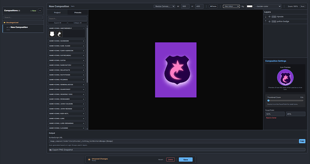
Task: Click the Compositions search field
Action: coord(23,17)
